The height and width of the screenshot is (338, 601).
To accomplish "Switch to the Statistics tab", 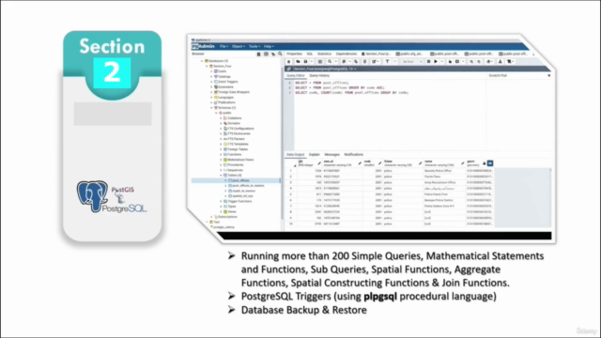I will (x=324, y=54).
